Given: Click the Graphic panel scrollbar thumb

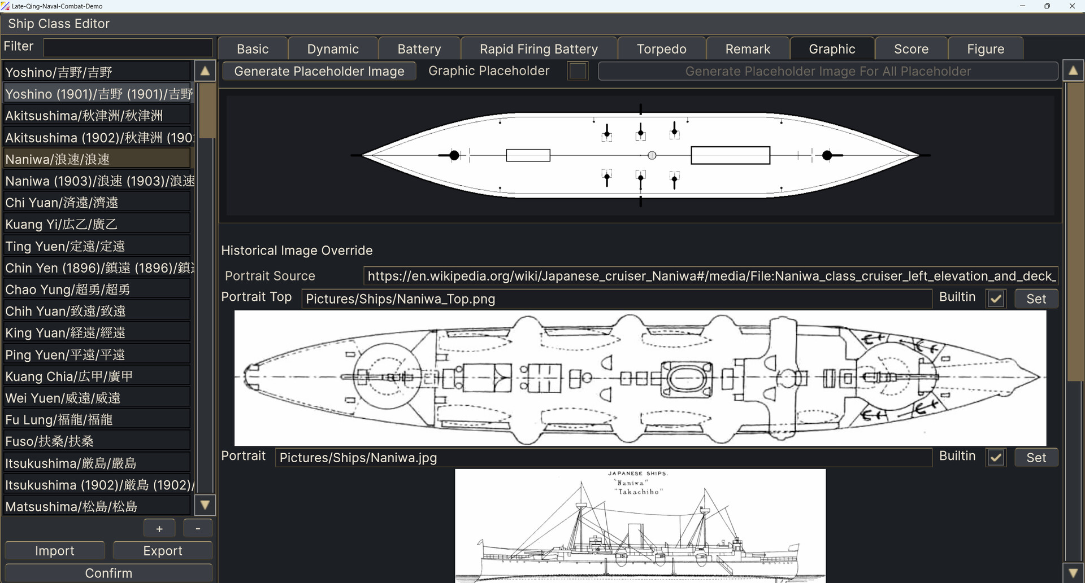Looking at the screenshot, I should point(1075,231).
